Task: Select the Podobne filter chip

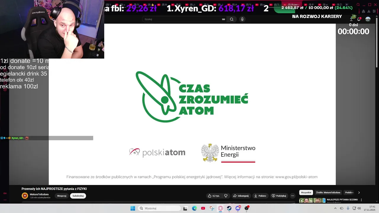Action: pos(349,193)
